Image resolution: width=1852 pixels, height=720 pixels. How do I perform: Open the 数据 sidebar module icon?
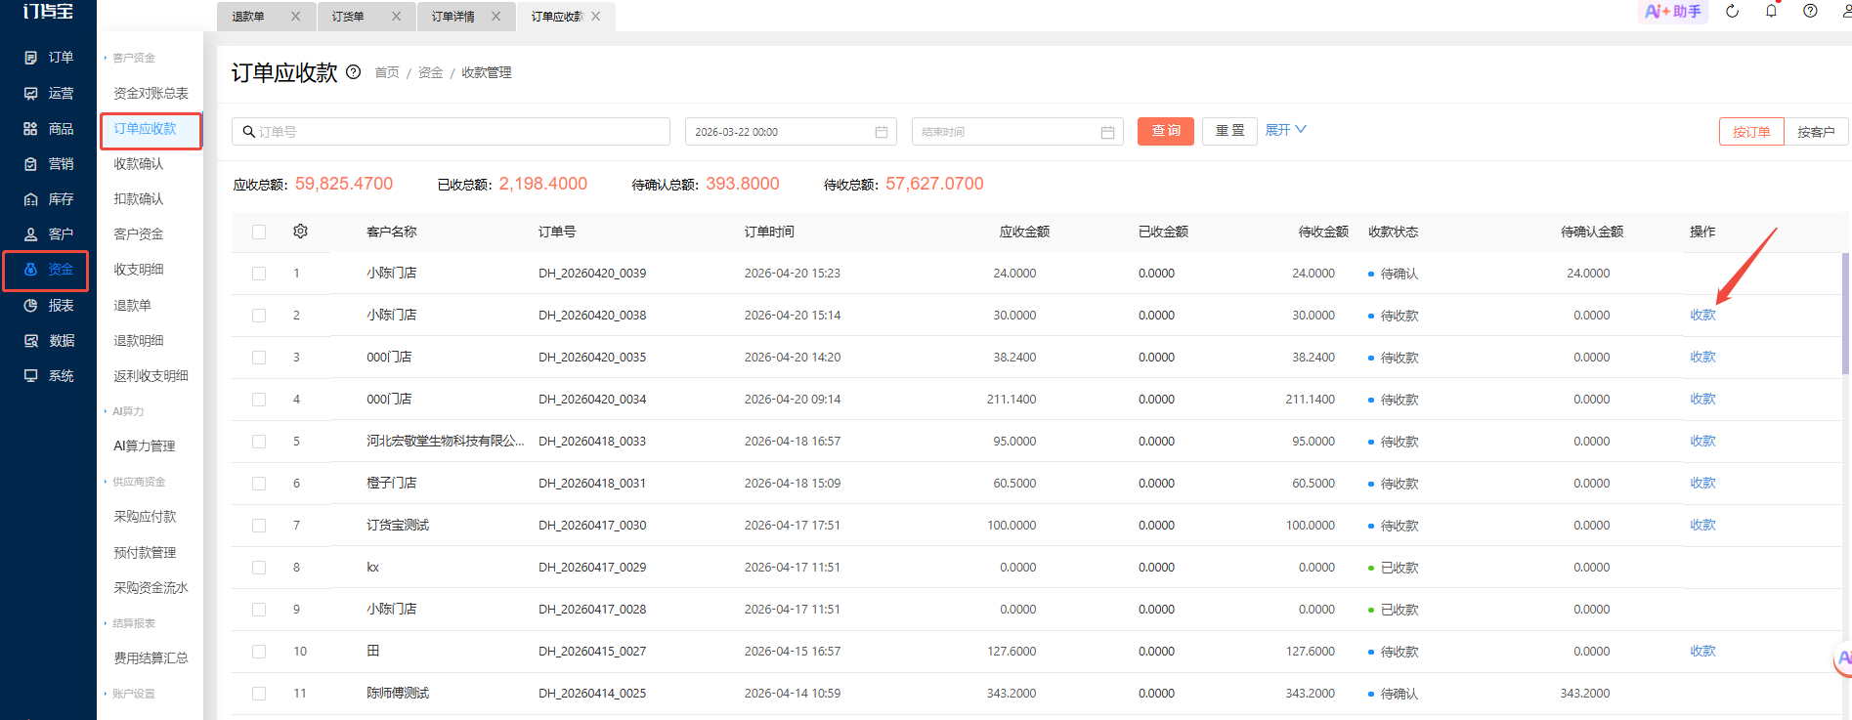point(30,340)
